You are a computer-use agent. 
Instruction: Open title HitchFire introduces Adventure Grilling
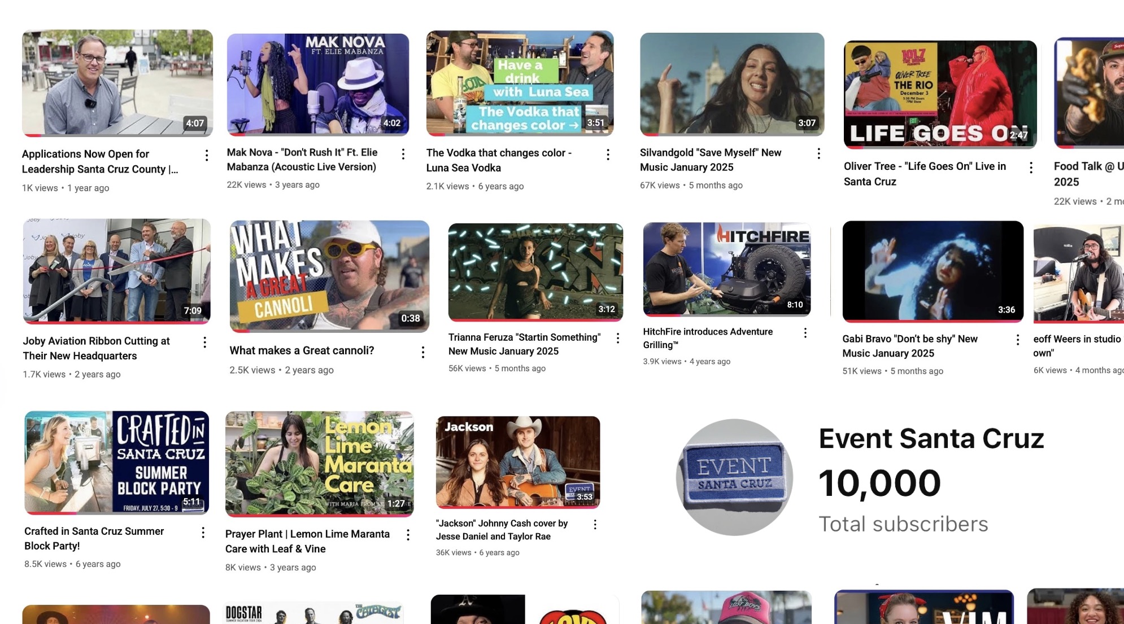click(708, 338)
